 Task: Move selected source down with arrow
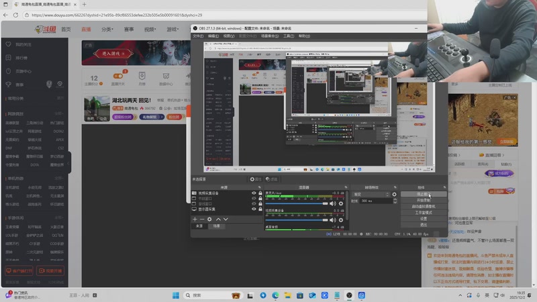point(226,219)
